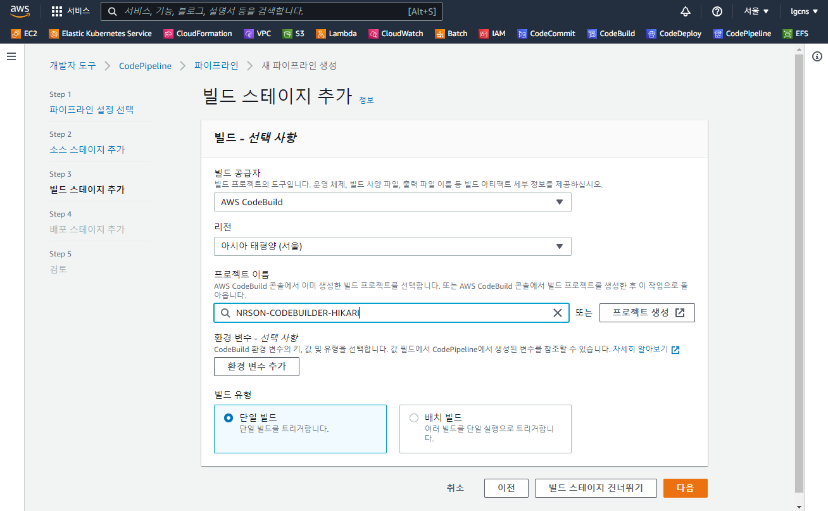828x511 pixels.
Task: Click the EC2 bookmark icon
Action: coord(16,34)
